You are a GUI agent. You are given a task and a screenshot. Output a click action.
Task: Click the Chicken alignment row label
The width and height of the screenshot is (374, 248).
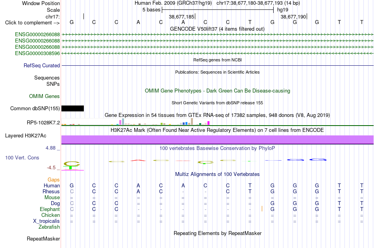[50, 215]
